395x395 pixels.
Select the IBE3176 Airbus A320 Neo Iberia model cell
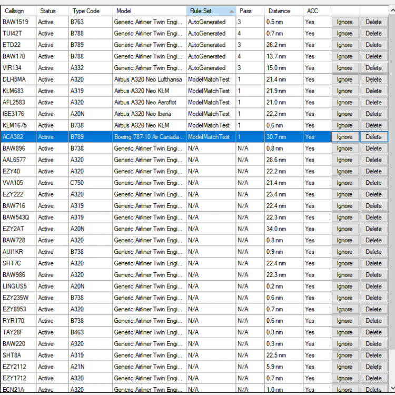[x=149, y=114]
